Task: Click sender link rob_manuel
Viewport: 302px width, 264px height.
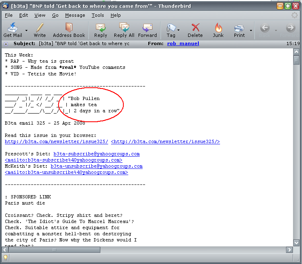Action: tap(183, 43)
